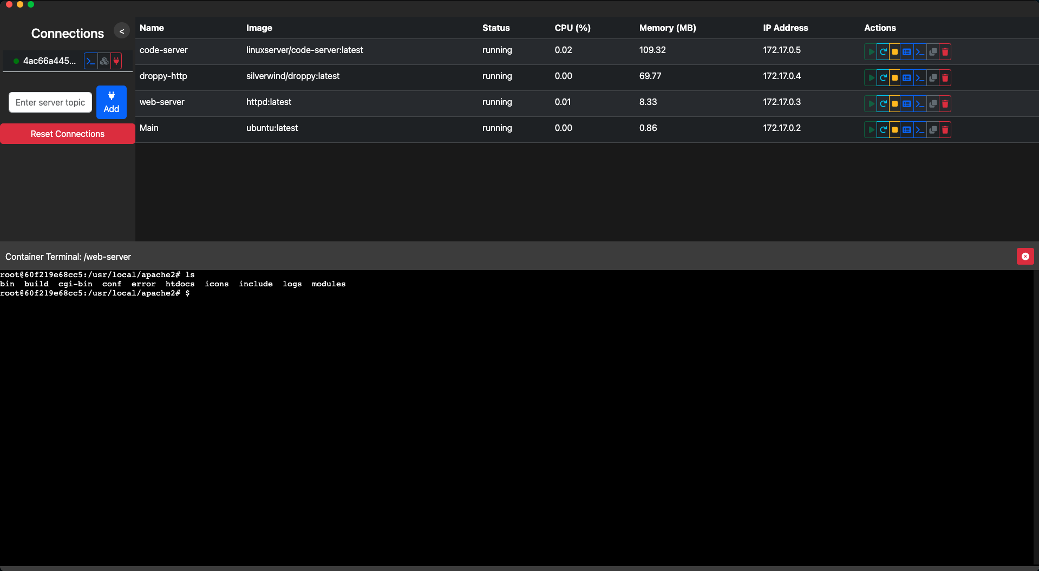The width and height of the screenshot is (1039, 571).
Task: View logs list icon for code-server
Action: [x=907, y=52]
